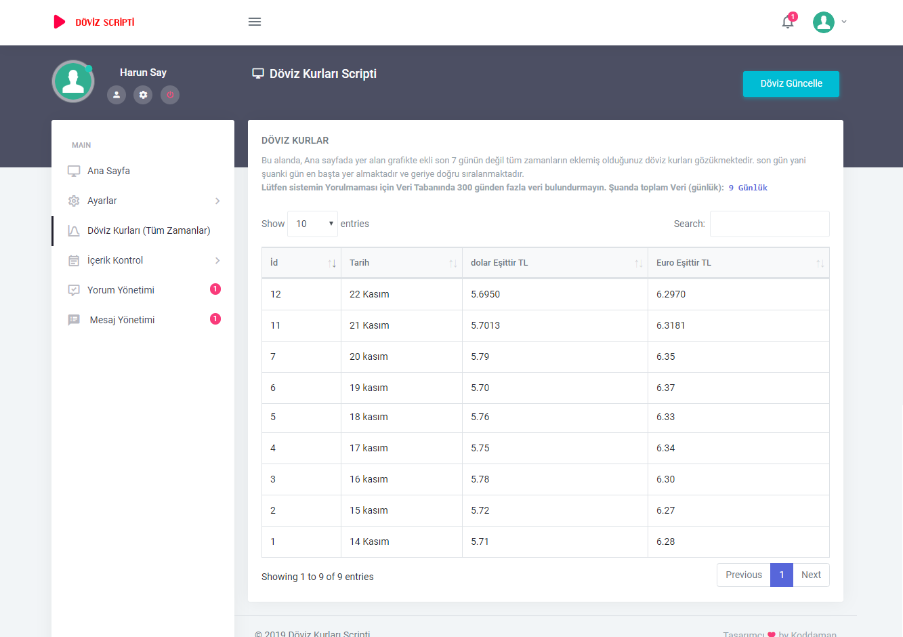Click the 6.2970 euro rate
This screenshot has width=903, height=637.
tap(671, 294)
